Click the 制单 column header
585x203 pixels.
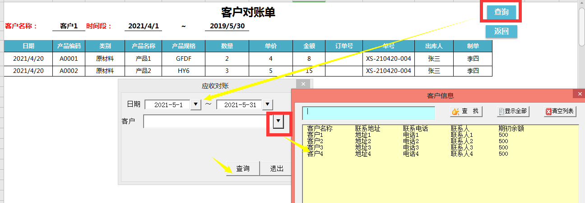click(473, 46)
